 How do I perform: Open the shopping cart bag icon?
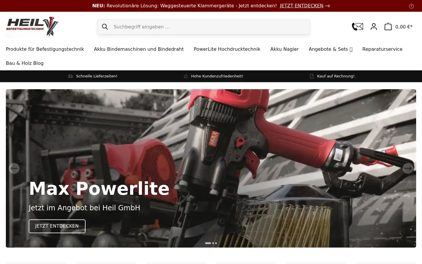[388, 27]
